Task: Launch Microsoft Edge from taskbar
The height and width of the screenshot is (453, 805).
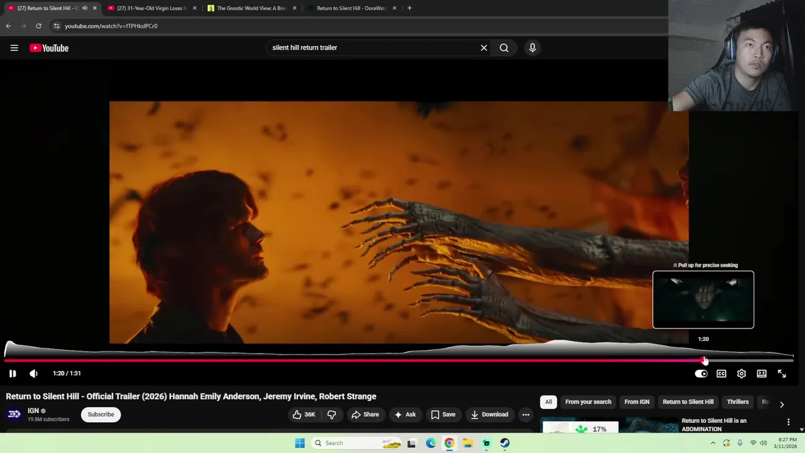Action: click(431, 443)
